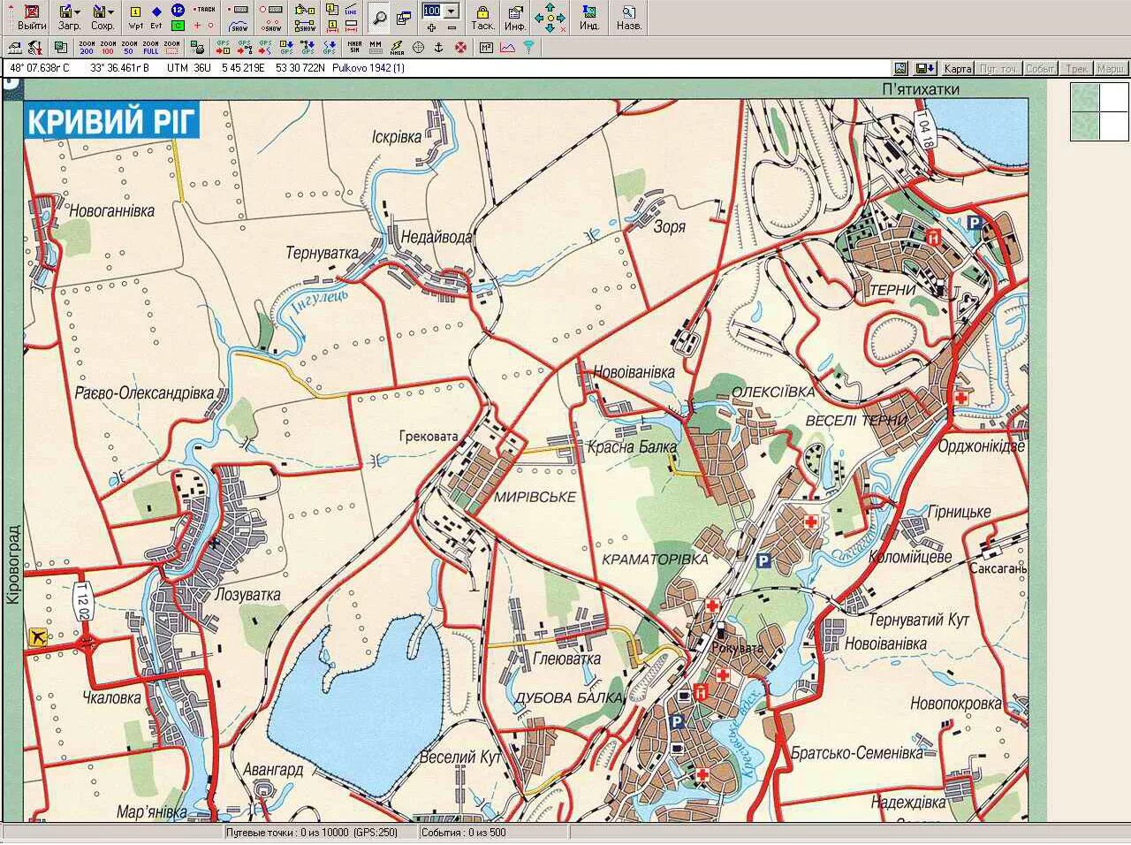The image size is (1131, 845).
Task: Expand the Загр. load dropdown arrow
Action: pos(77,12)
